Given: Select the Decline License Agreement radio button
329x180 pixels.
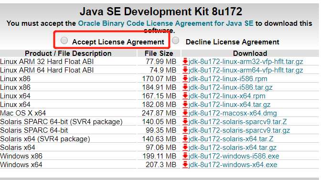Looking at the screenshot, I should (x=175, y=40).
